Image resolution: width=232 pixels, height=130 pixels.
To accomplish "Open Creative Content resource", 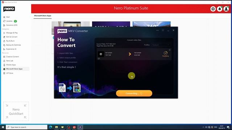I will 12,57.
